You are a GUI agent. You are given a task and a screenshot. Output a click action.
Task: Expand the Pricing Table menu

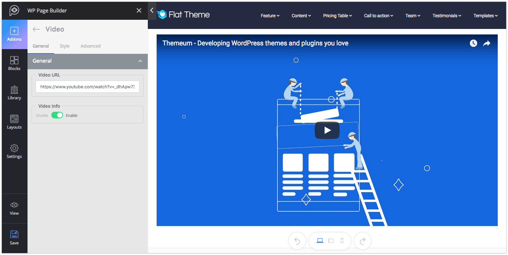[337, 16]
